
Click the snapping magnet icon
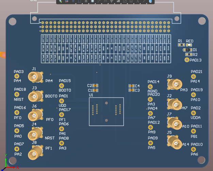tap(67, 2)
